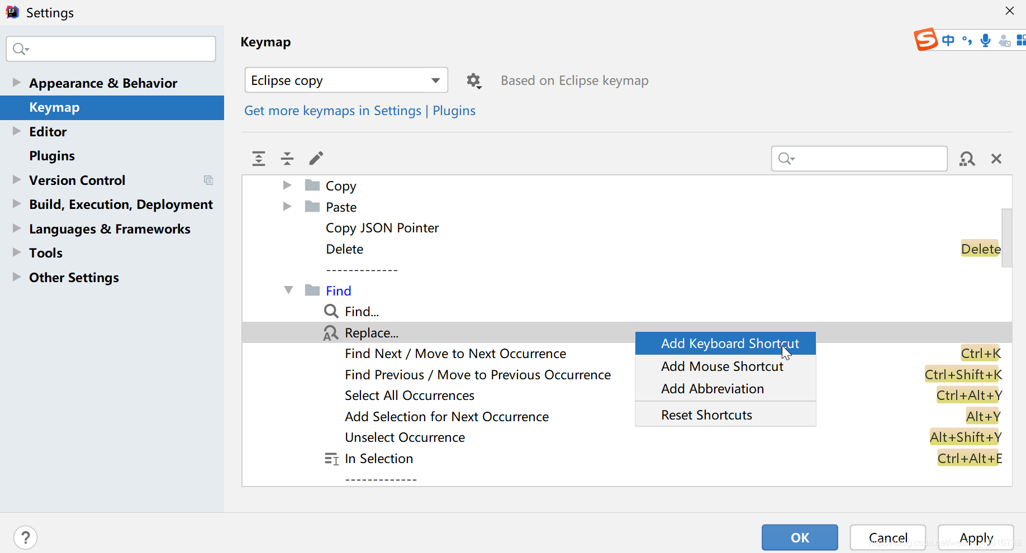Open the Plugins link for more keymaps

coord(454,111)
